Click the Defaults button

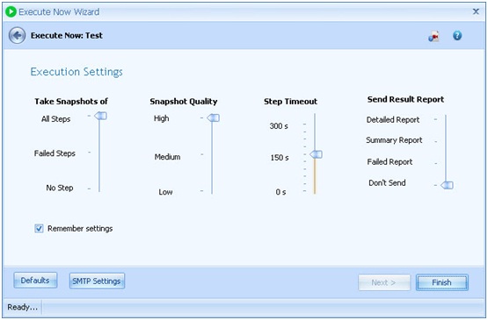[35, 281]
